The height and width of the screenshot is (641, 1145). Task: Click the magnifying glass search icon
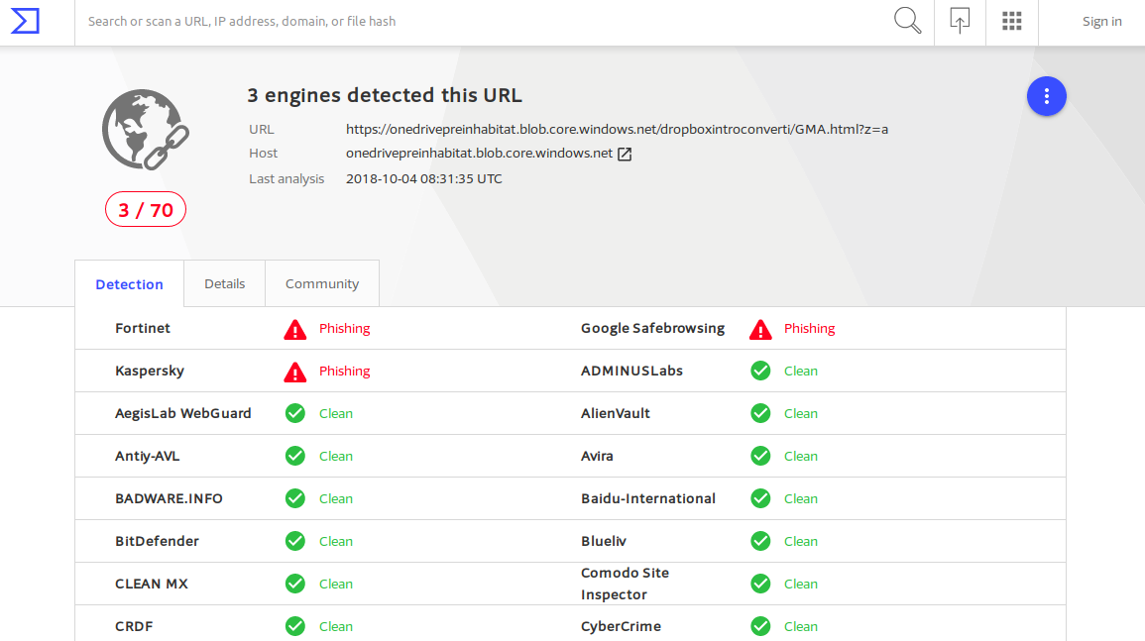tap(907, 21)
